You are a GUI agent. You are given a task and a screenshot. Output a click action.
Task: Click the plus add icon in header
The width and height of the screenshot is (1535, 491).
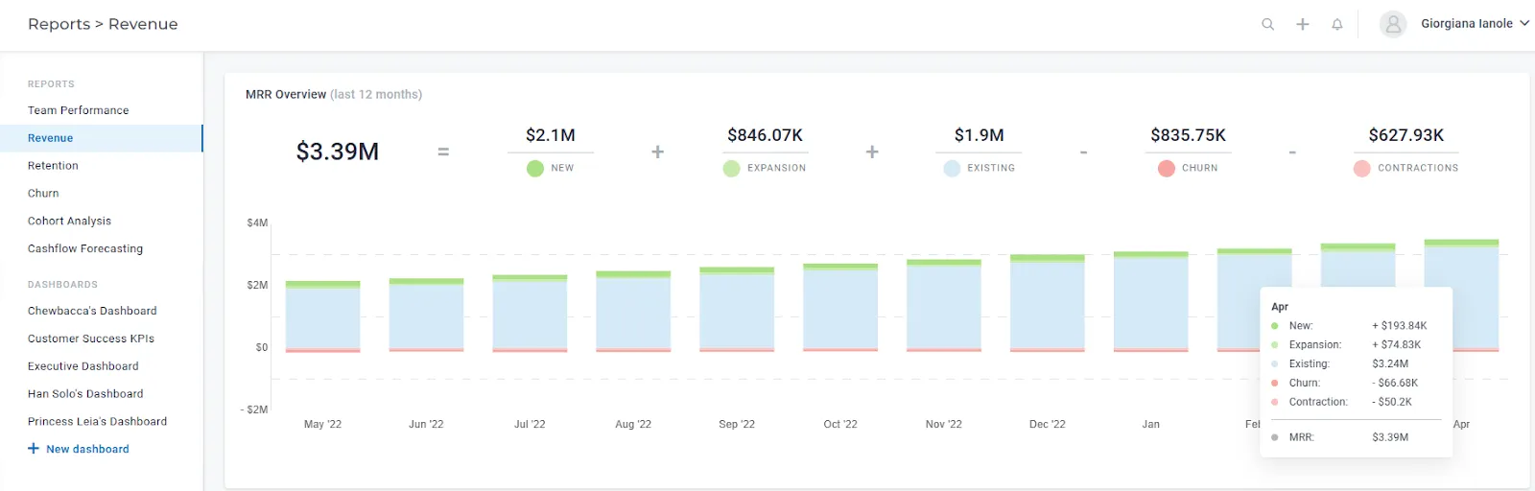(x=1302, y=24)
